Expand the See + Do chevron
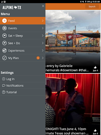The image size is (101, 135). coord(43,43)
